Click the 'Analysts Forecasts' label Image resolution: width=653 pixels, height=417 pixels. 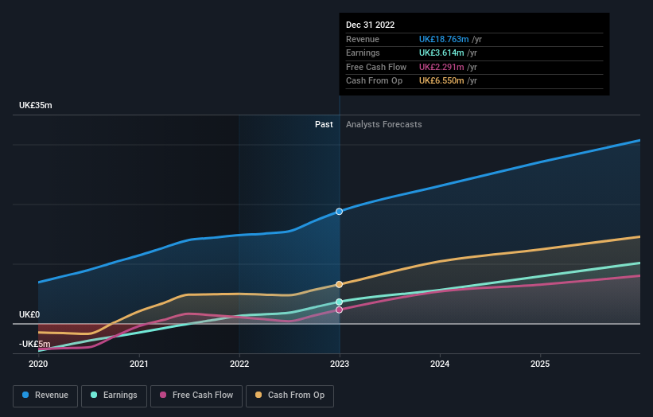point(384,125)
